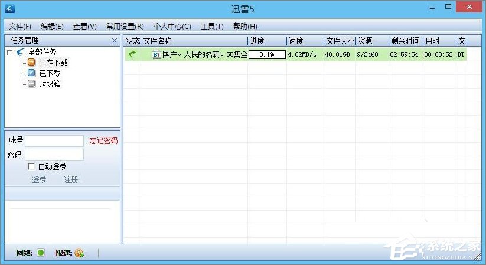The width and height of the screenshot is (486, 265).
Task: Focus the 帐号 input field
Action: point(54,140)
